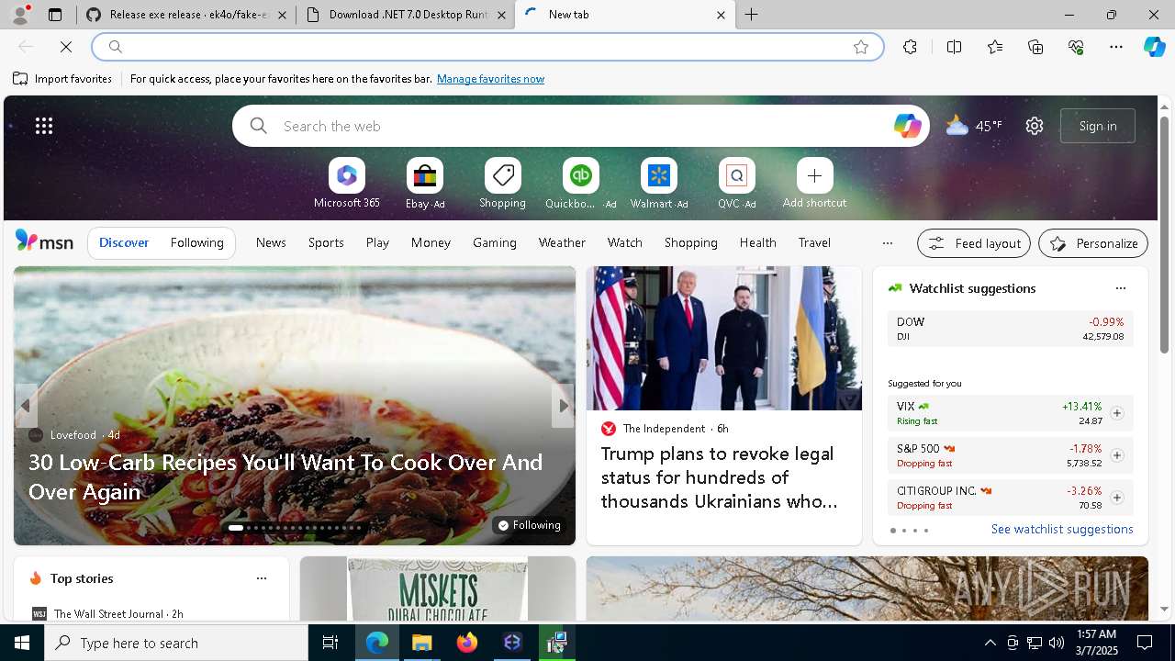Open Copilot sidebar icon

[x=1155, y=47]
